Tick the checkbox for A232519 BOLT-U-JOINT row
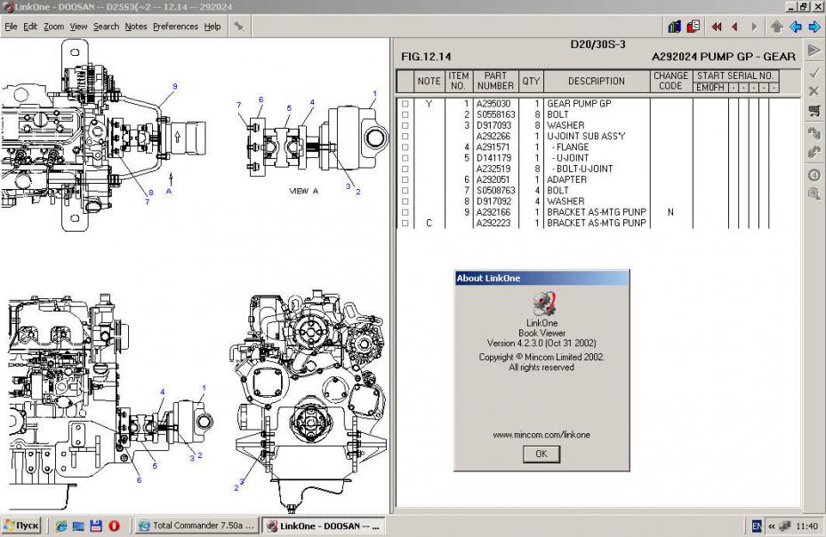 [x=405, y=169]
